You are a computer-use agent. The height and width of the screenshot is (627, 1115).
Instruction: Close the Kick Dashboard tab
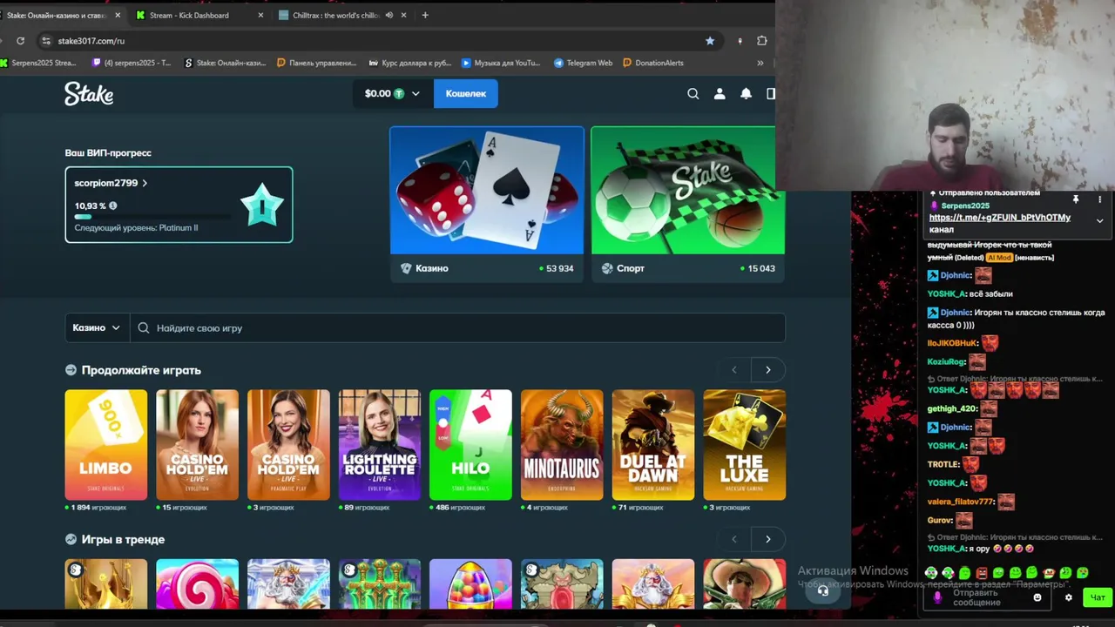coord(260,15)
